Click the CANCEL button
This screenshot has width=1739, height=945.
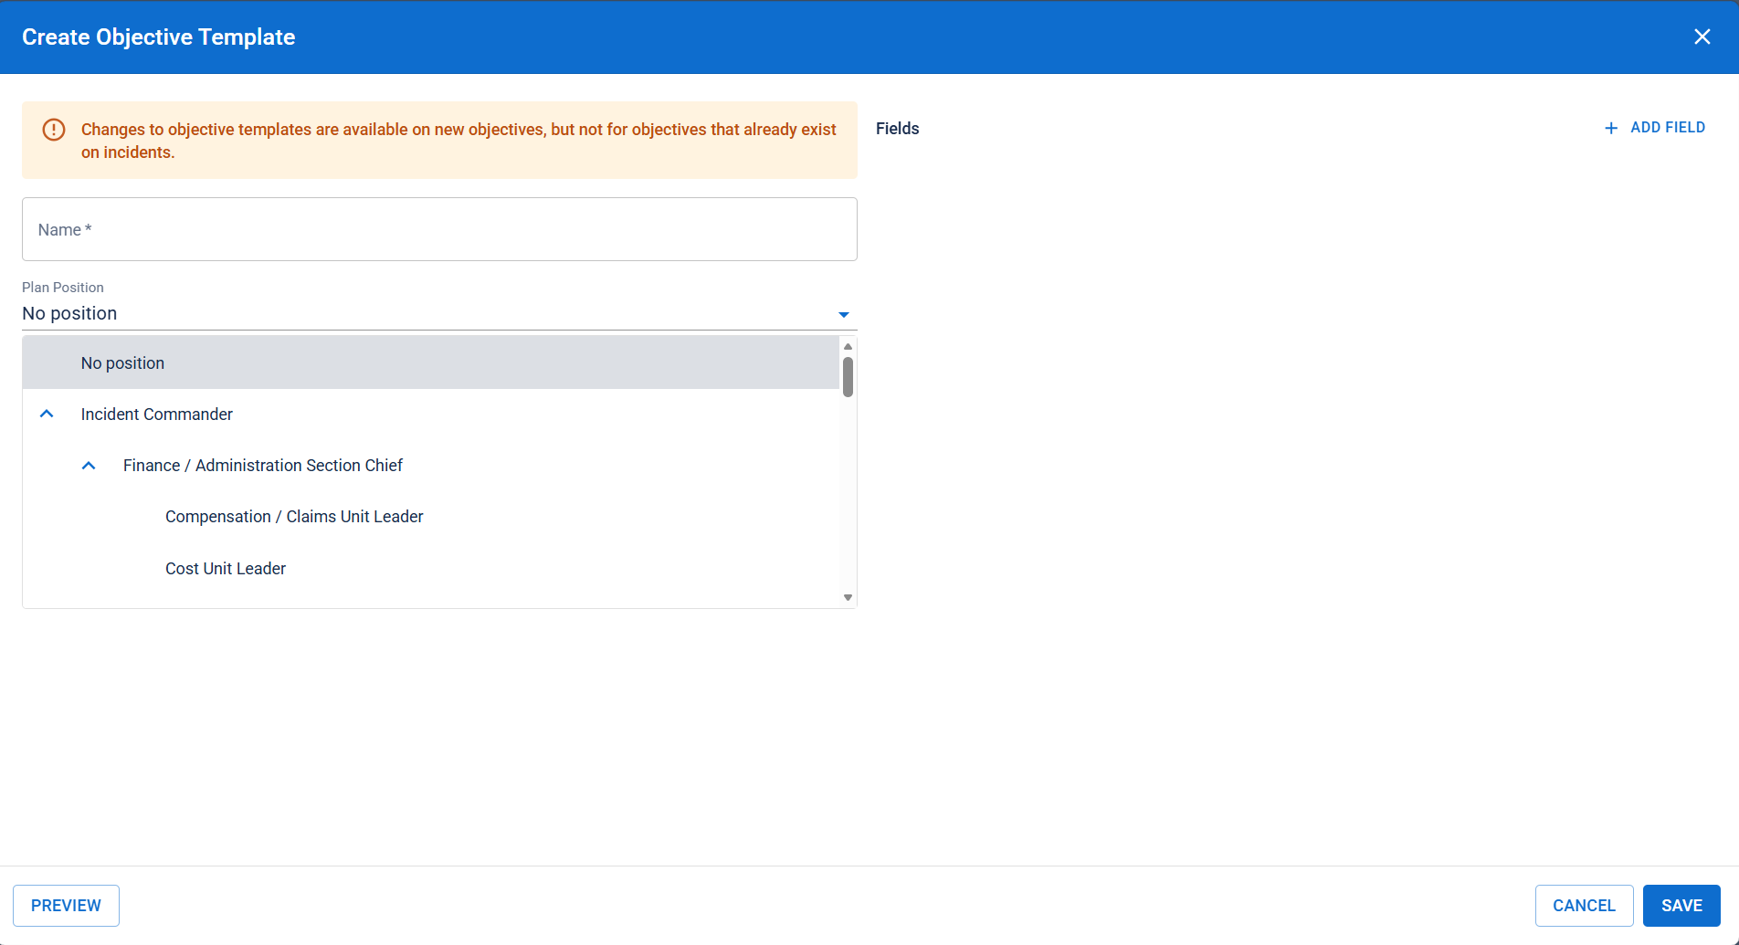point(1584,906)
